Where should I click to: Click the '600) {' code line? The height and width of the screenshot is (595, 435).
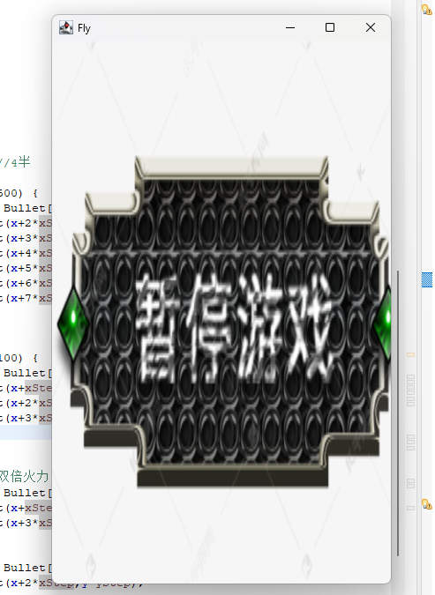pos(19,193)
